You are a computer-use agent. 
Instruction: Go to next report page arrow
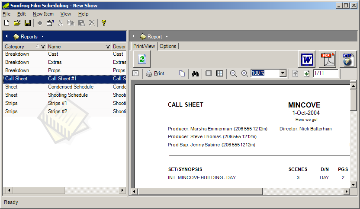(x=306, y=73)
